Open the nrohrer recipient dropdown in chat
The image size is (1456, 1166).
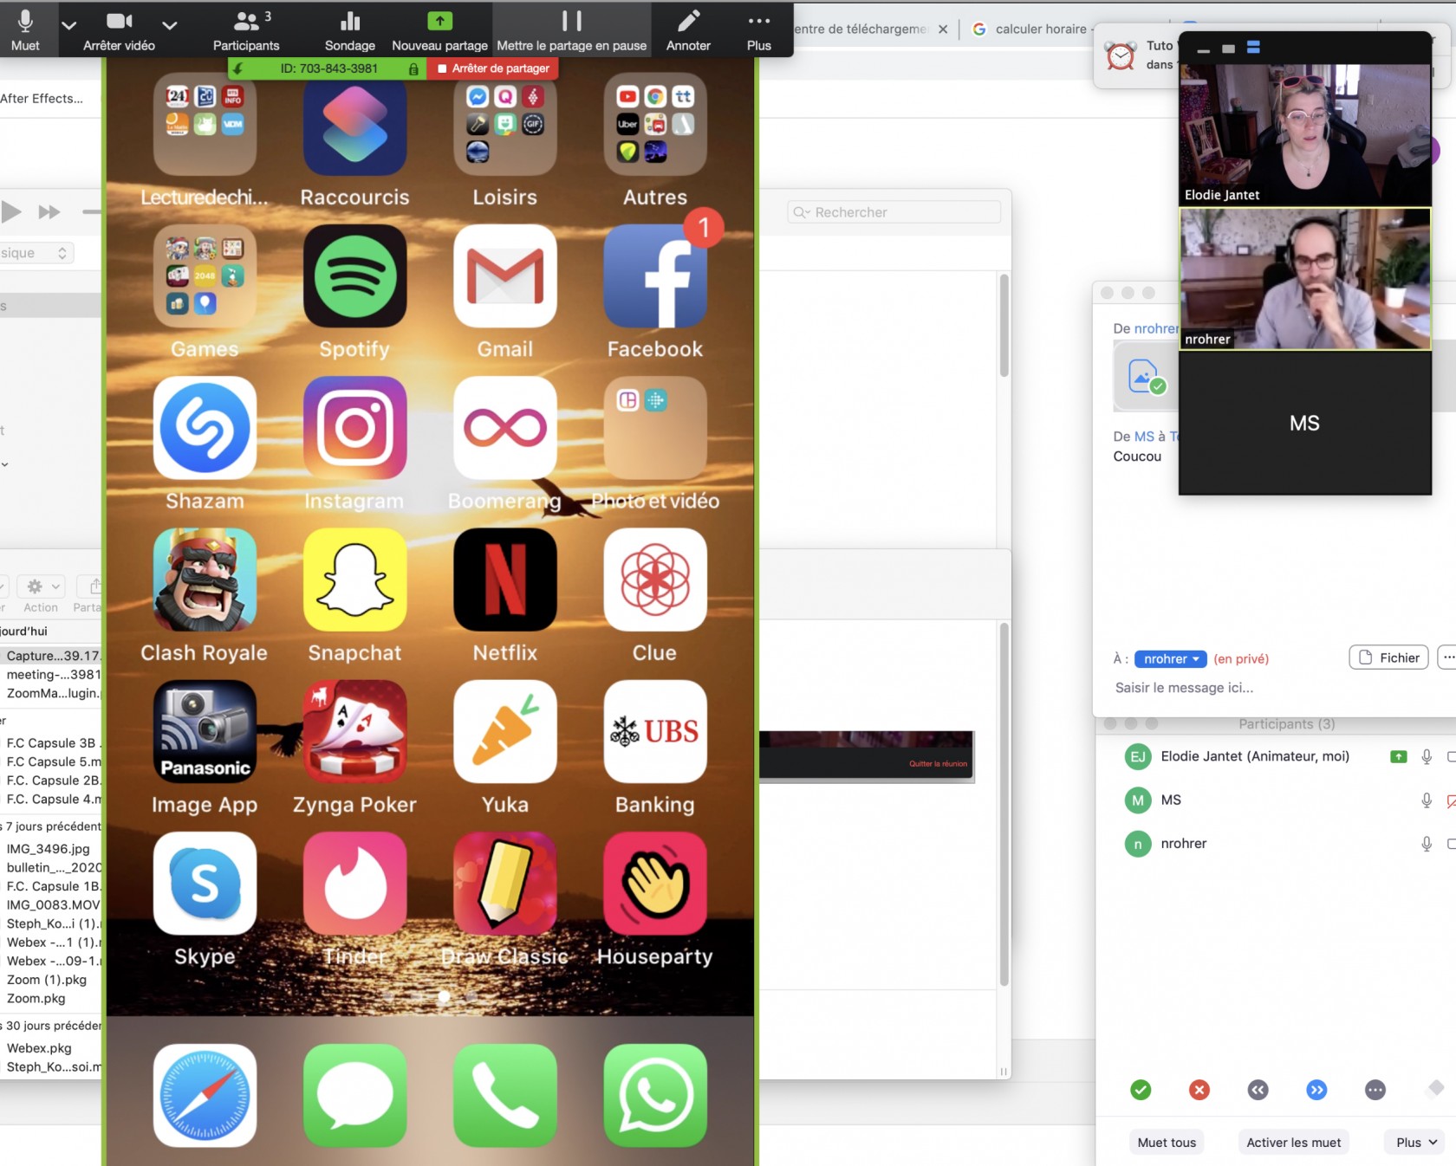1170,658
